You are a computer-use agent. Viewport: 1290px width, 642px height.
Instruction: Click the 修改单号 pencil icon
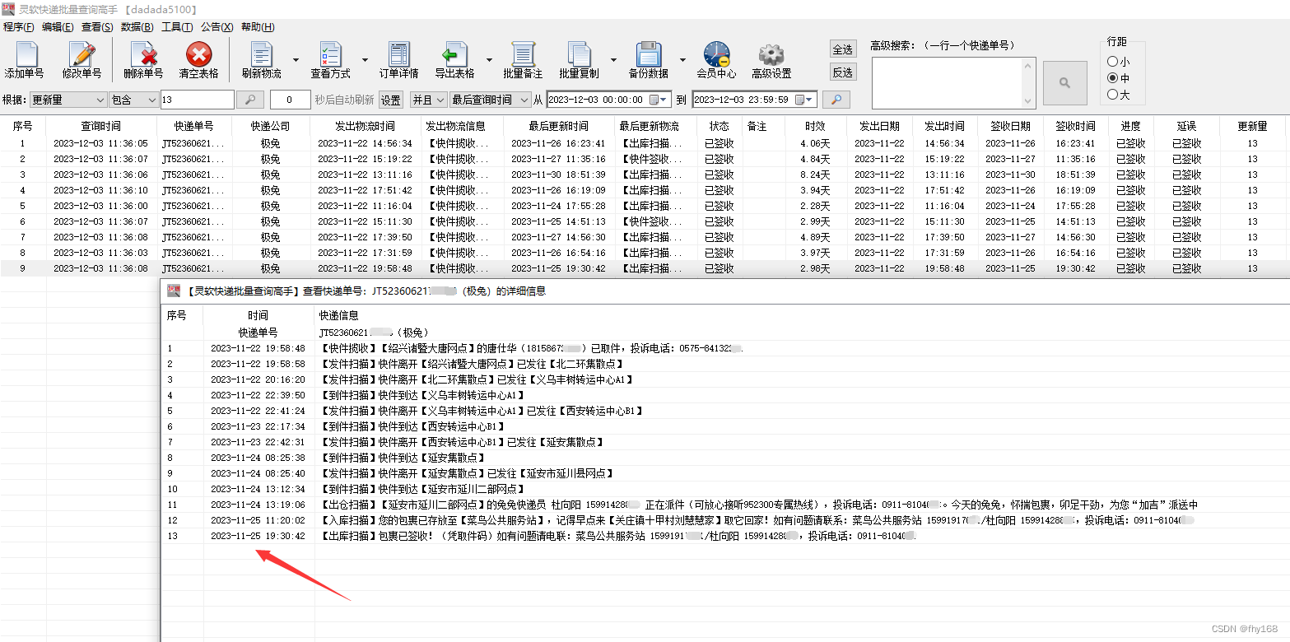(81, 55)
